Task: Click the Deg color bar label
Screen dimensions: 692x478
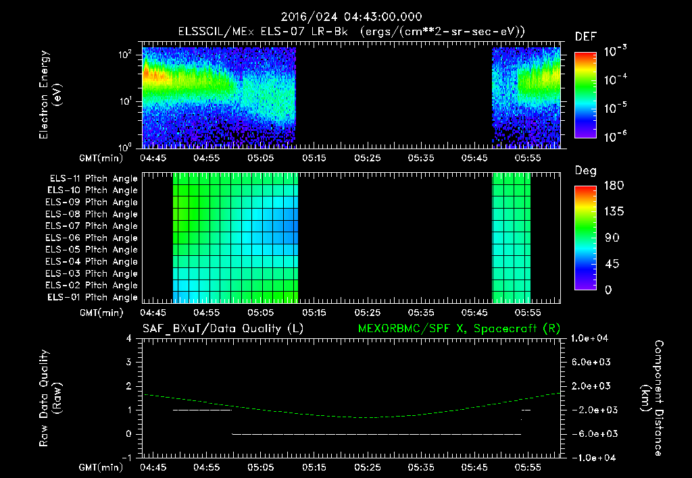Action: click(586, 171)
